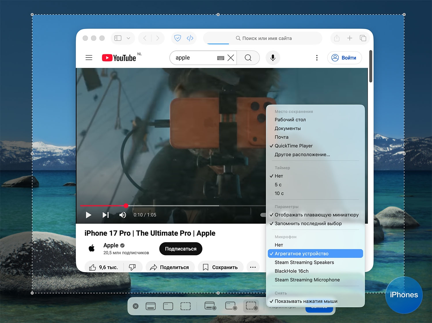Select the capture selected window icon

pyautogui.click(x=168, y=306)
